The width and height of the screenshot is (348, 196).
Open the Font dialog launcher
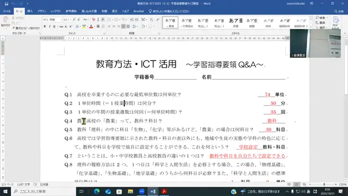pyautogui.click(x=104, y=34)
